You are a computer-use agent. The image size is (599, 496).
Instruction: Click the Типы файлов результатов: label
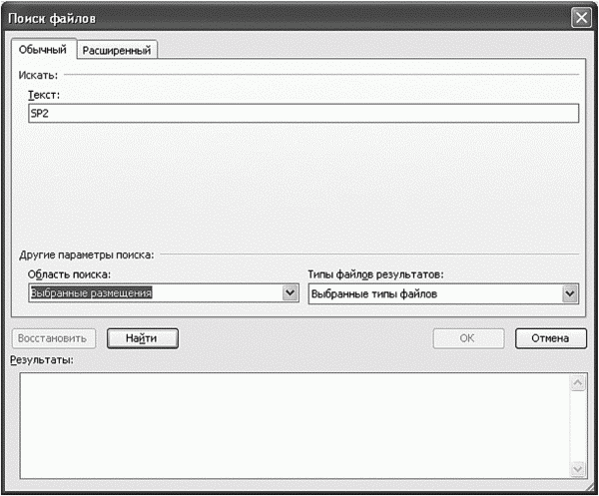pyautogui.click(x=376, y=273)
